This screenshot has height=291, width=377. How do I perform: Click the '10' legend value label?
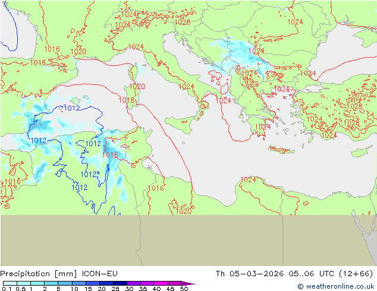pos(74,289)
